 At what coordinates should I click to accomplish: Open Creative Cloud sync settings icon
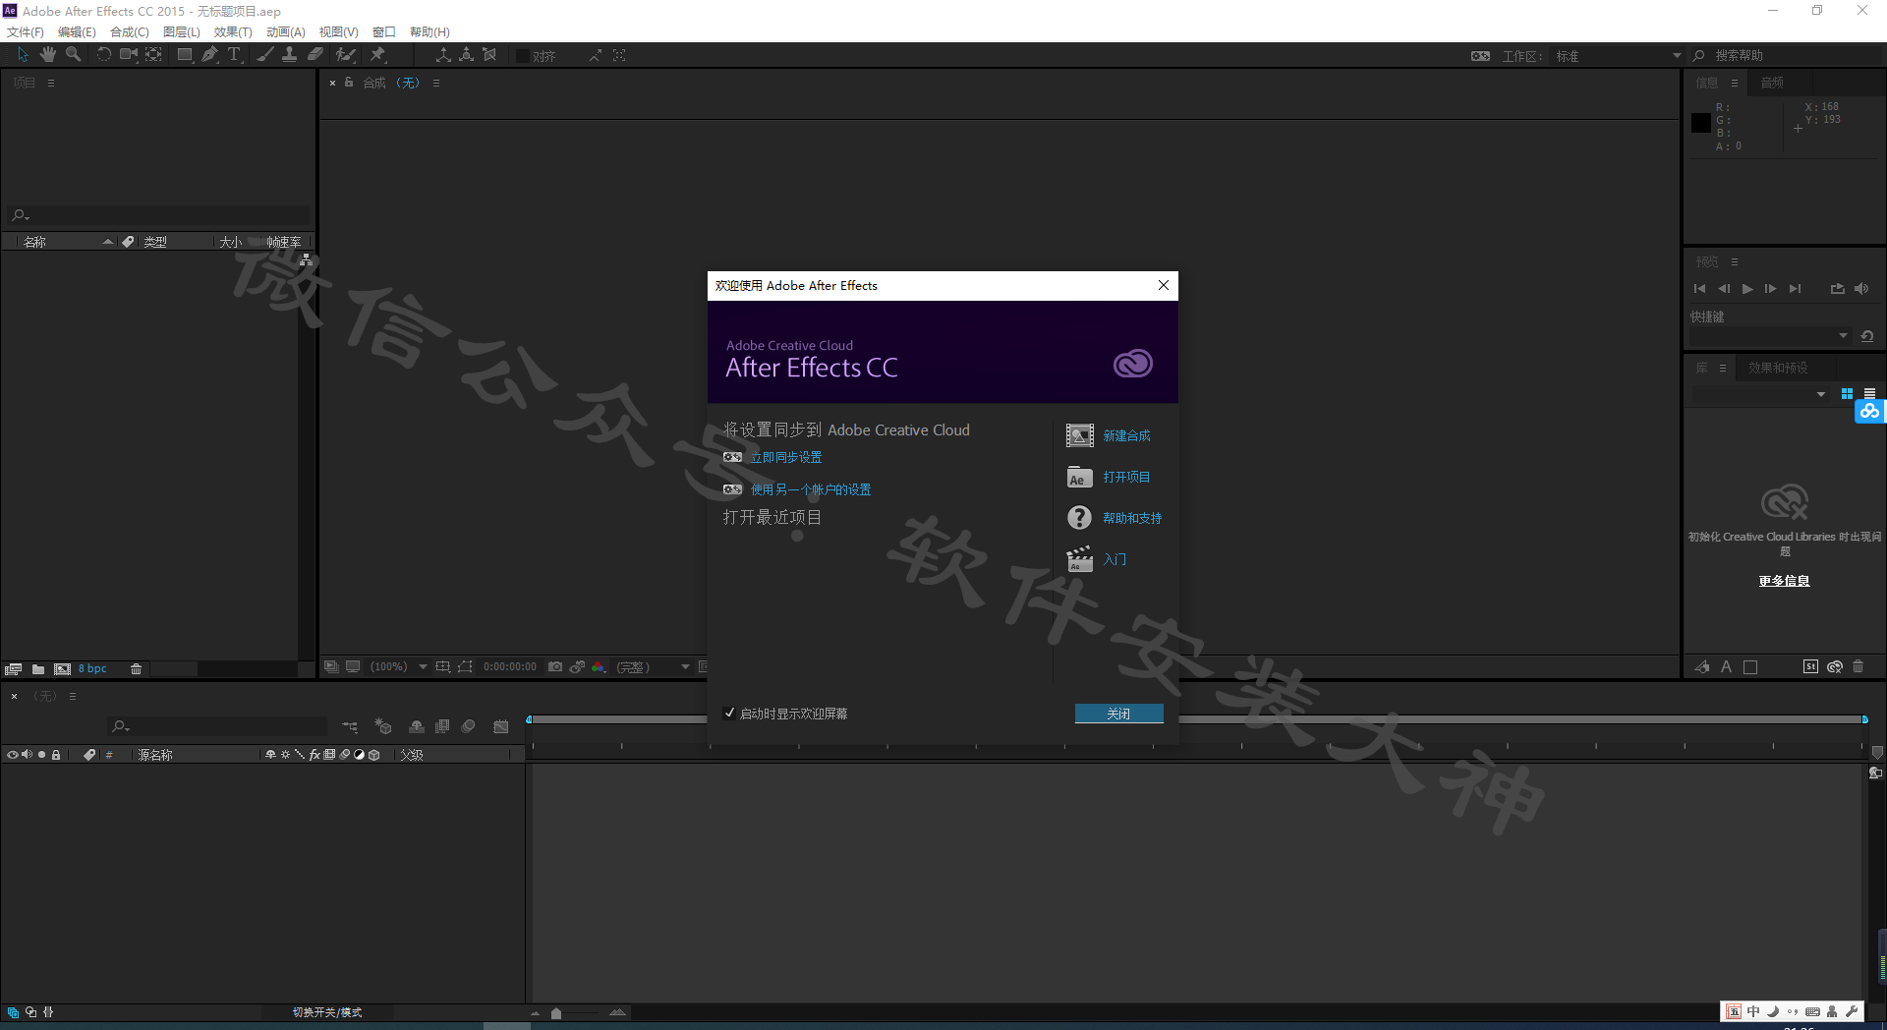1480,56
